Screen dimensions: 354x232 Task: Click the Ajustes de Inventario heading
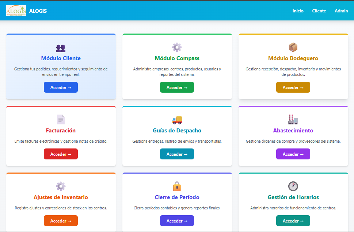coord(61,197)
